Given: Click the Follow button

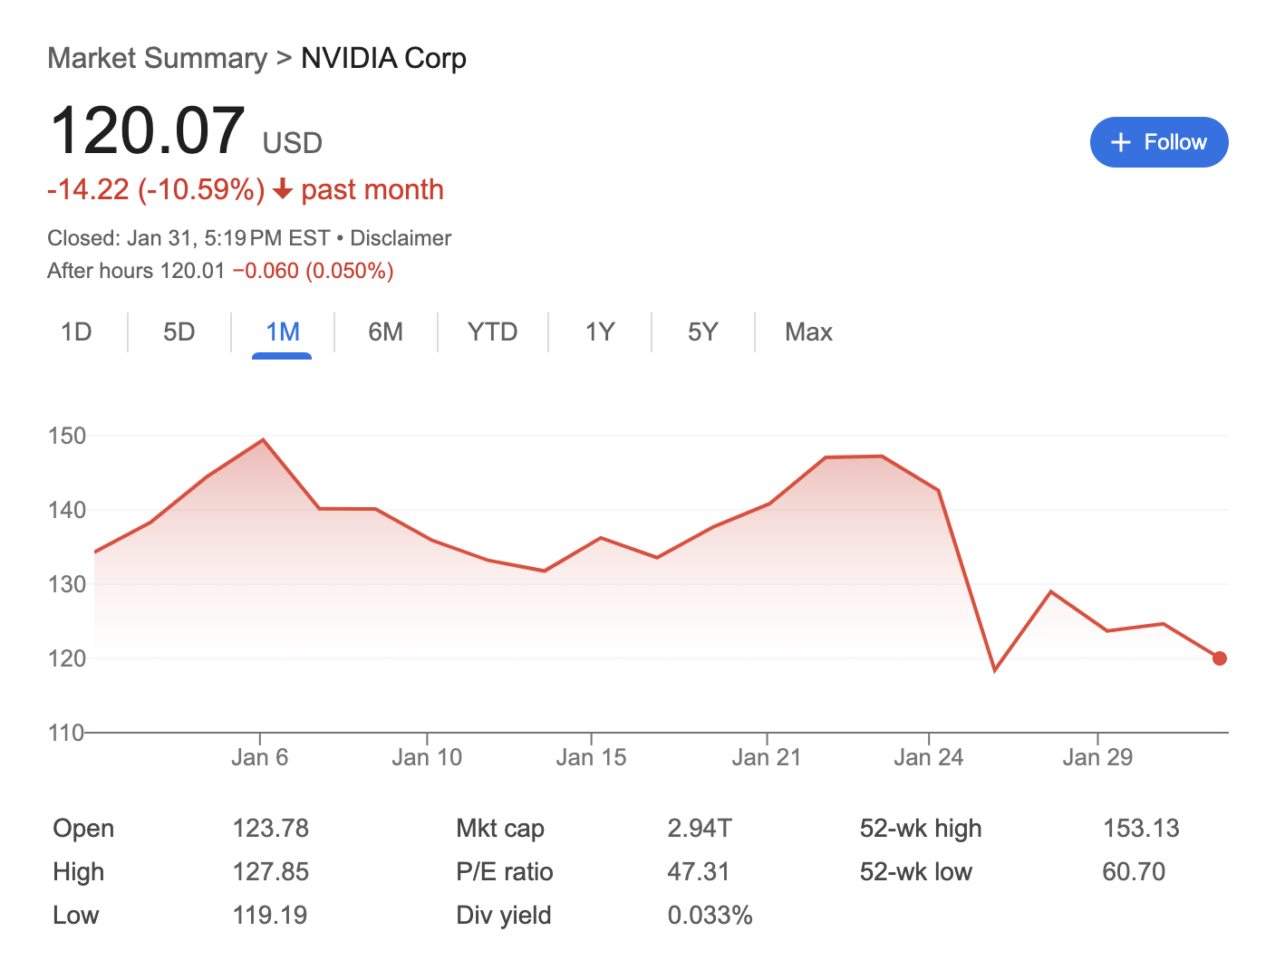Looking at the screenshot, I should click(x=1159, y=142).
